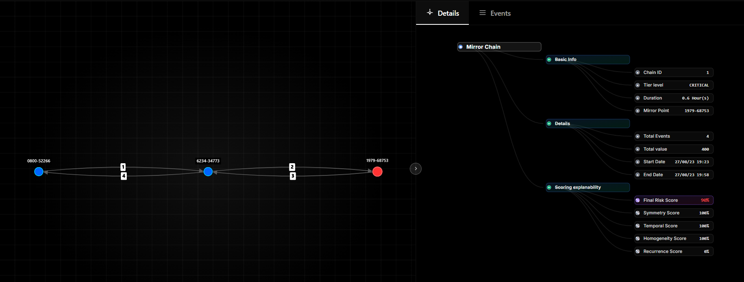This screenshot has height=282, width=744.
Task: Select the Total value row
Action: click(x=674, y=149)
